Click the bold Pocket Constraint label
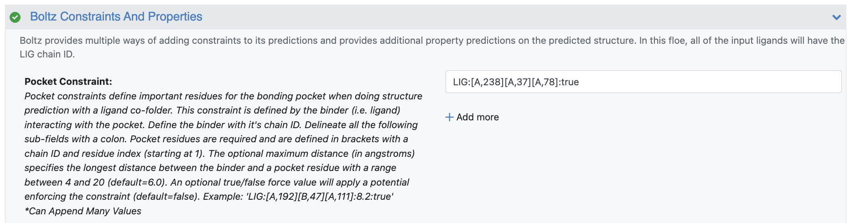 (68, 82)
